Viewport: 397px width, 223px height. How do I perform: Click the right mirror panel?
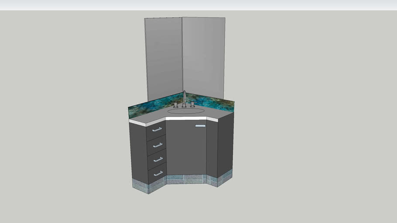tap(204, 57)
